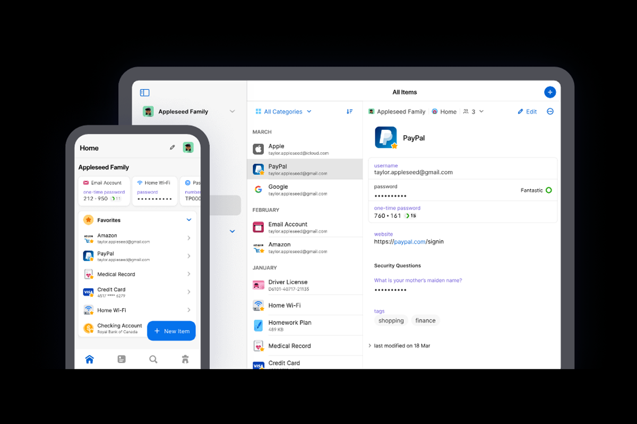Expand the Appleseed Family vault dropdown

pyautogui.click(x=232, y=111)
